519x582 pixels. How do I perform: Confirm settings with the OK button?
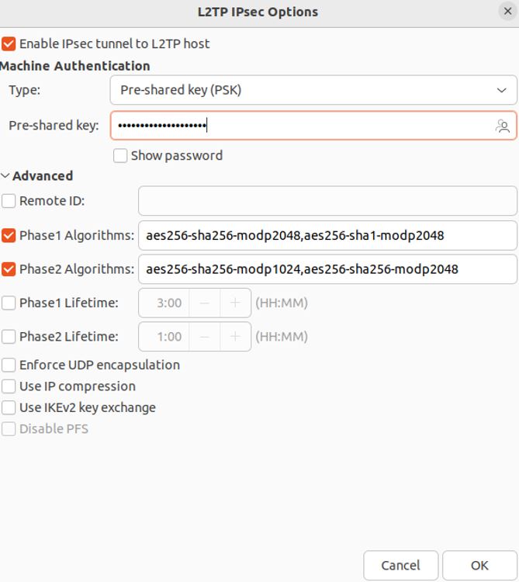click(x=479, y=566)
